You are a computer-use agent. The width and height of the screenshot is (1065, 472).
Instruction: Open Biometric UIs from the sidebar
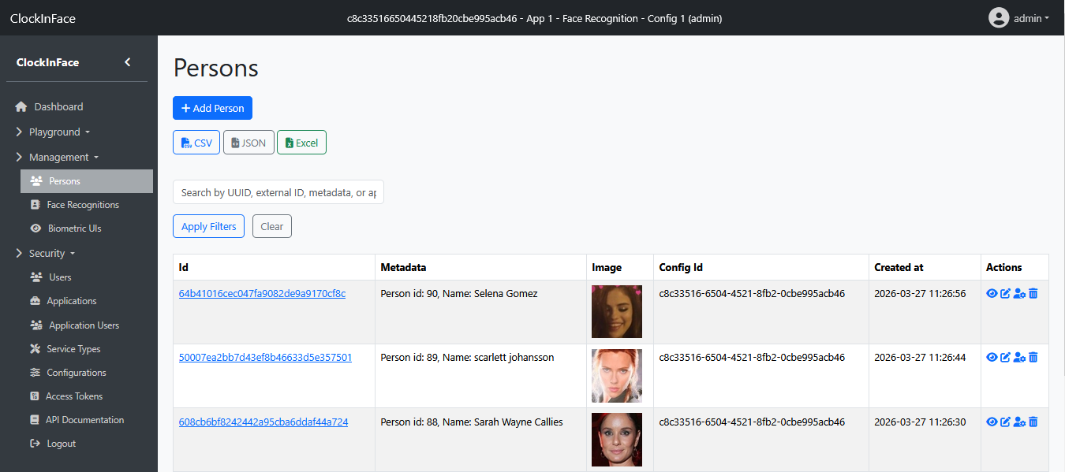[74, 229]
